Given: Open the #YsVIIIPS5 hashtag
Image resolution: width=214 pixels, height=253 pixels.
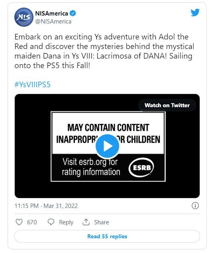Looking at the screenshot, I should (x=32, y=84).
